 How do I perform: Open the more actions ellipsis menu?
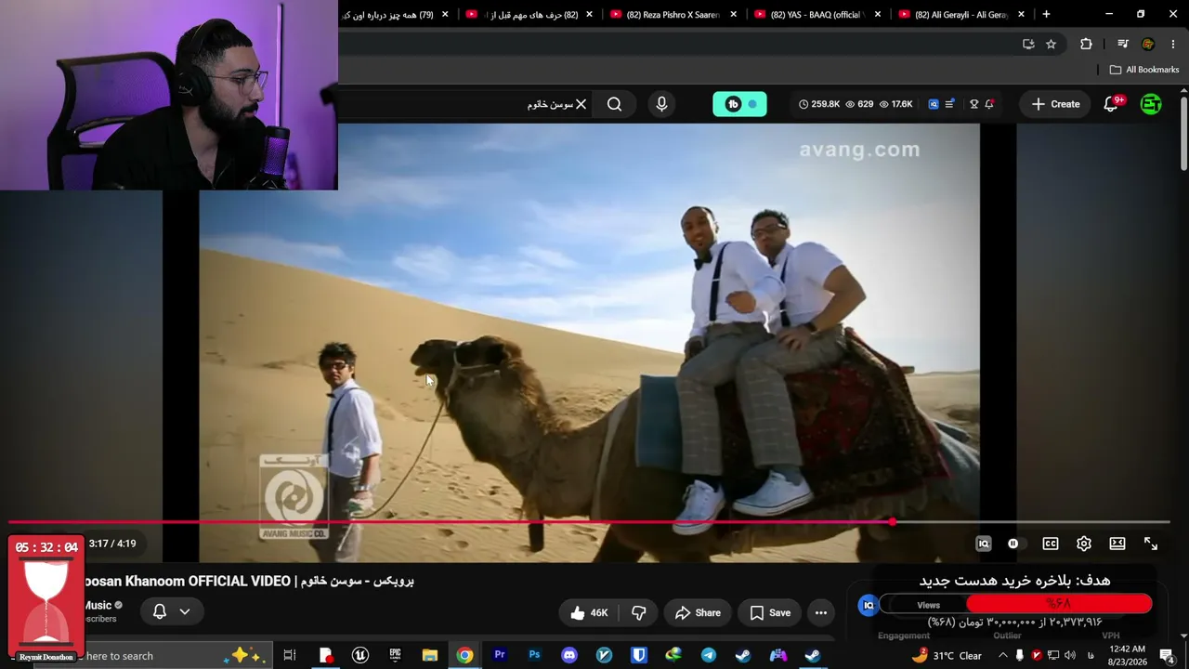(x=821, y=612)
